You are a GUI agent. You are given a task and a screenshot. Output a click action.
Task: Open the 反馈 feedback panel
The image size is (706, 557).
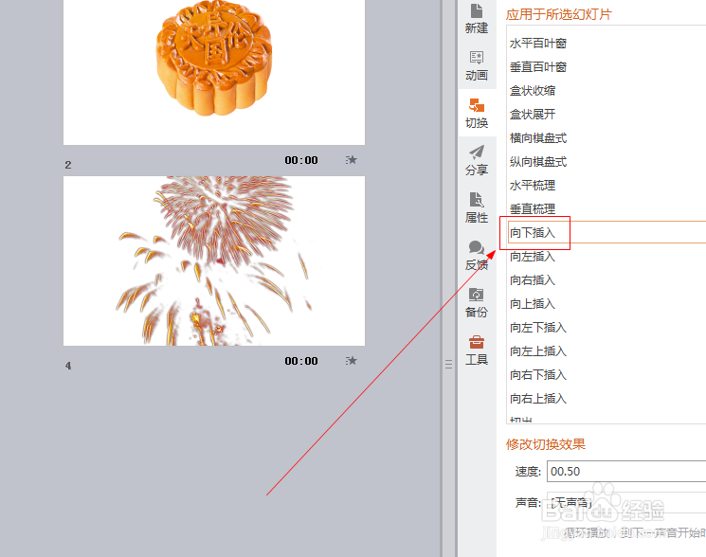[x=477, y=255]
